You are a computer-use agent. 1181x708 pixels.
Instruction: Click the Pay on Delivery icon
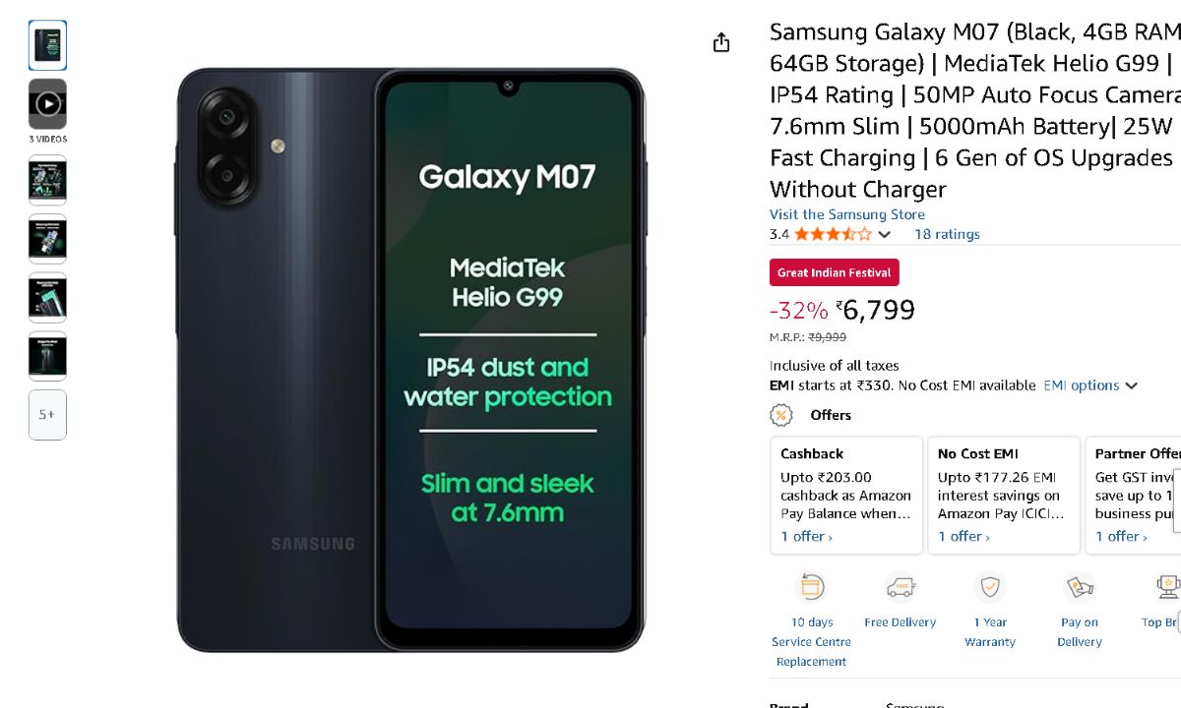[x=1080, y=587]
